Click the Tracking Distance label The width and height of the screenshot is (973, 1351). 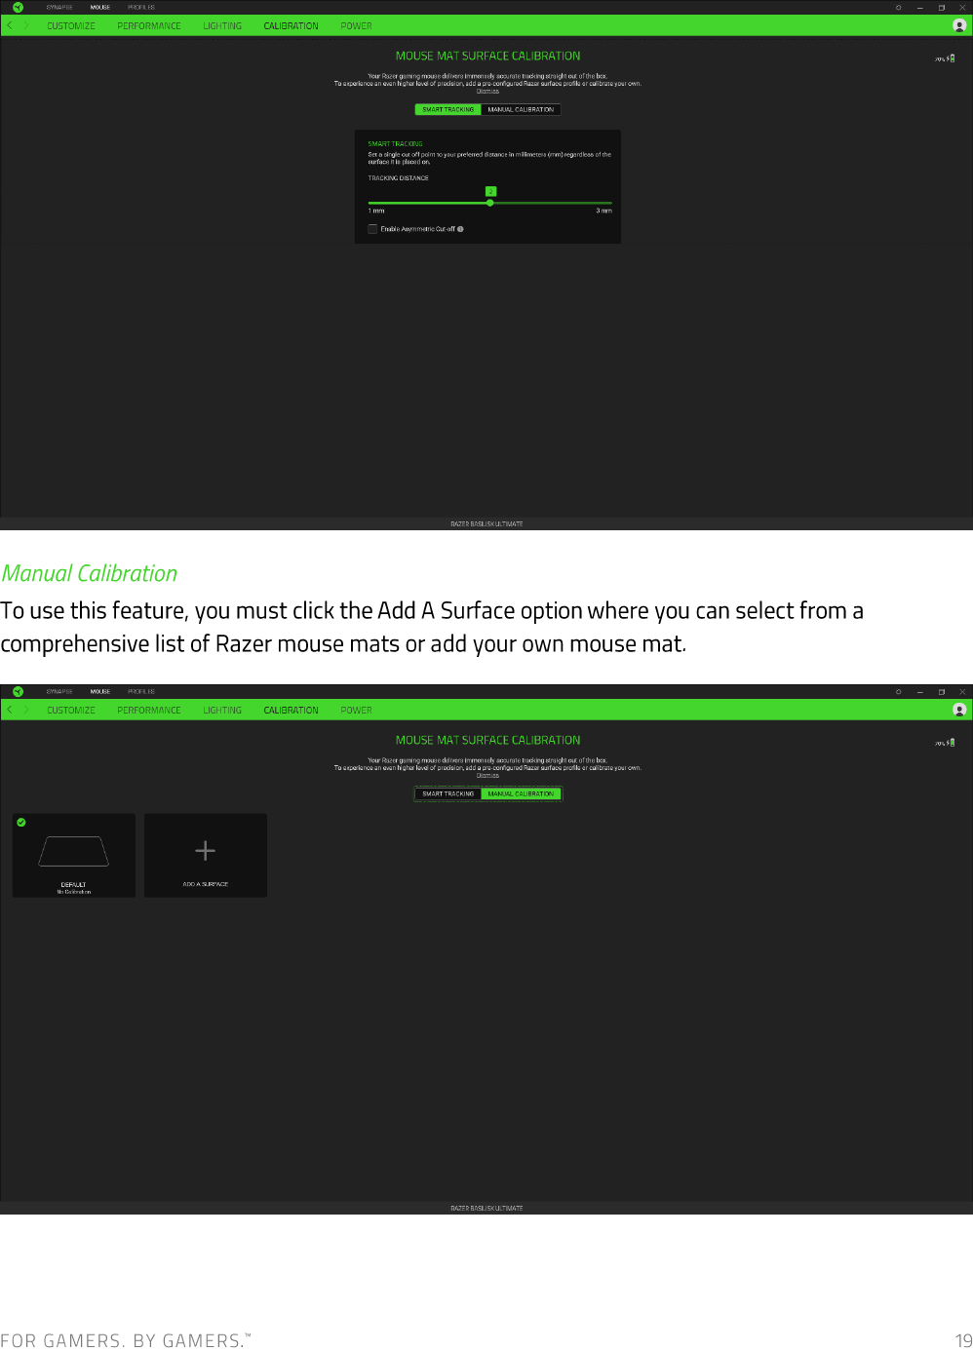click(398, 178)
